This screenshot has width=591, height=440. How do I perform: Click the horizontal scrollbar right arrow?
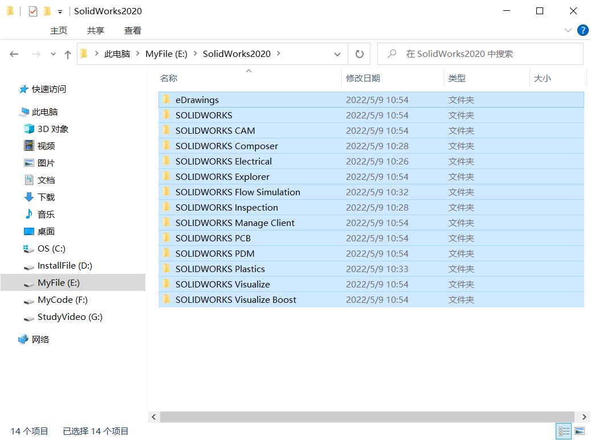coord(584,417)
